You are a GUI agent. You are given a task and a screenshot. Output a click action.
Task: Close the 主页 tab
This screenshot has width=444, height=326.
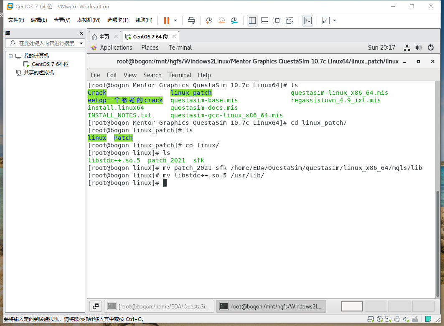[116, 36]
